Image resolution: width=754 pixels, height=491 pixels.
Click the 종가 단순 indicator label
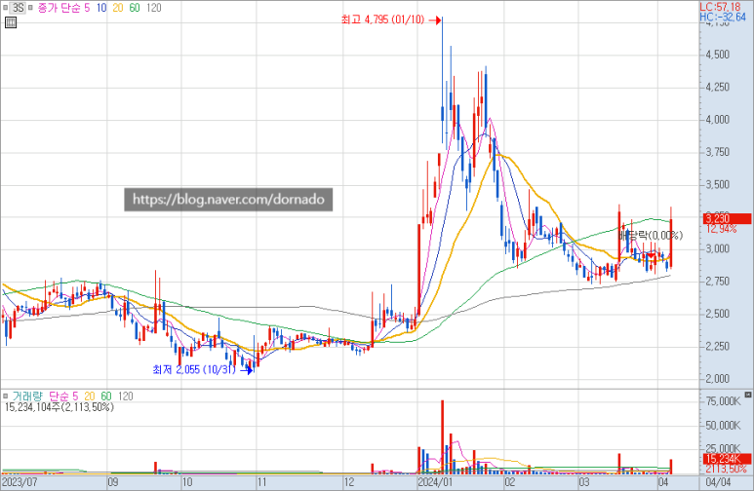tap(60, 8)
